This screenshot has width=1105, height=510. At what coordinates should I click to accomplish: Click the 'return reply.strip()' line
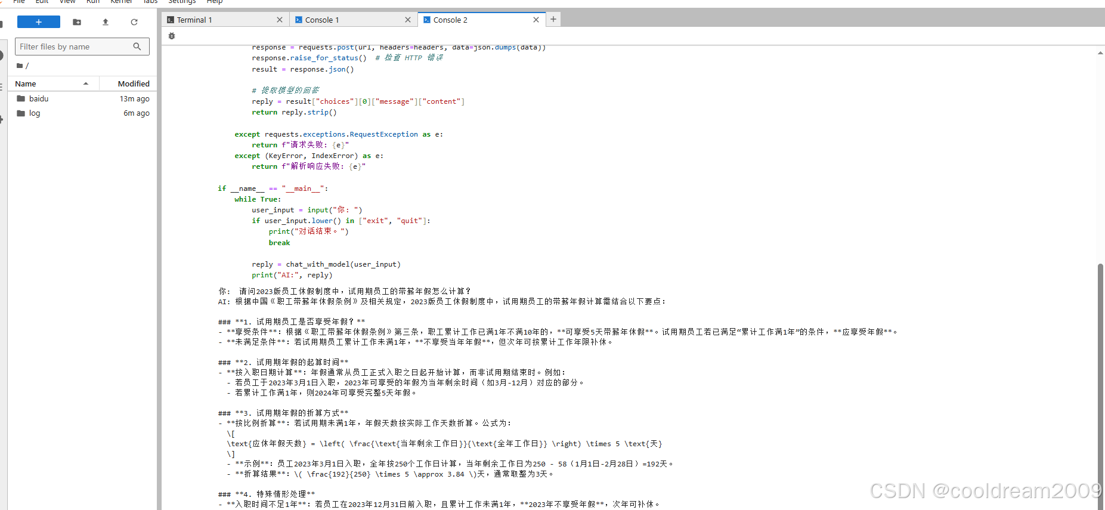coord(294,112)
